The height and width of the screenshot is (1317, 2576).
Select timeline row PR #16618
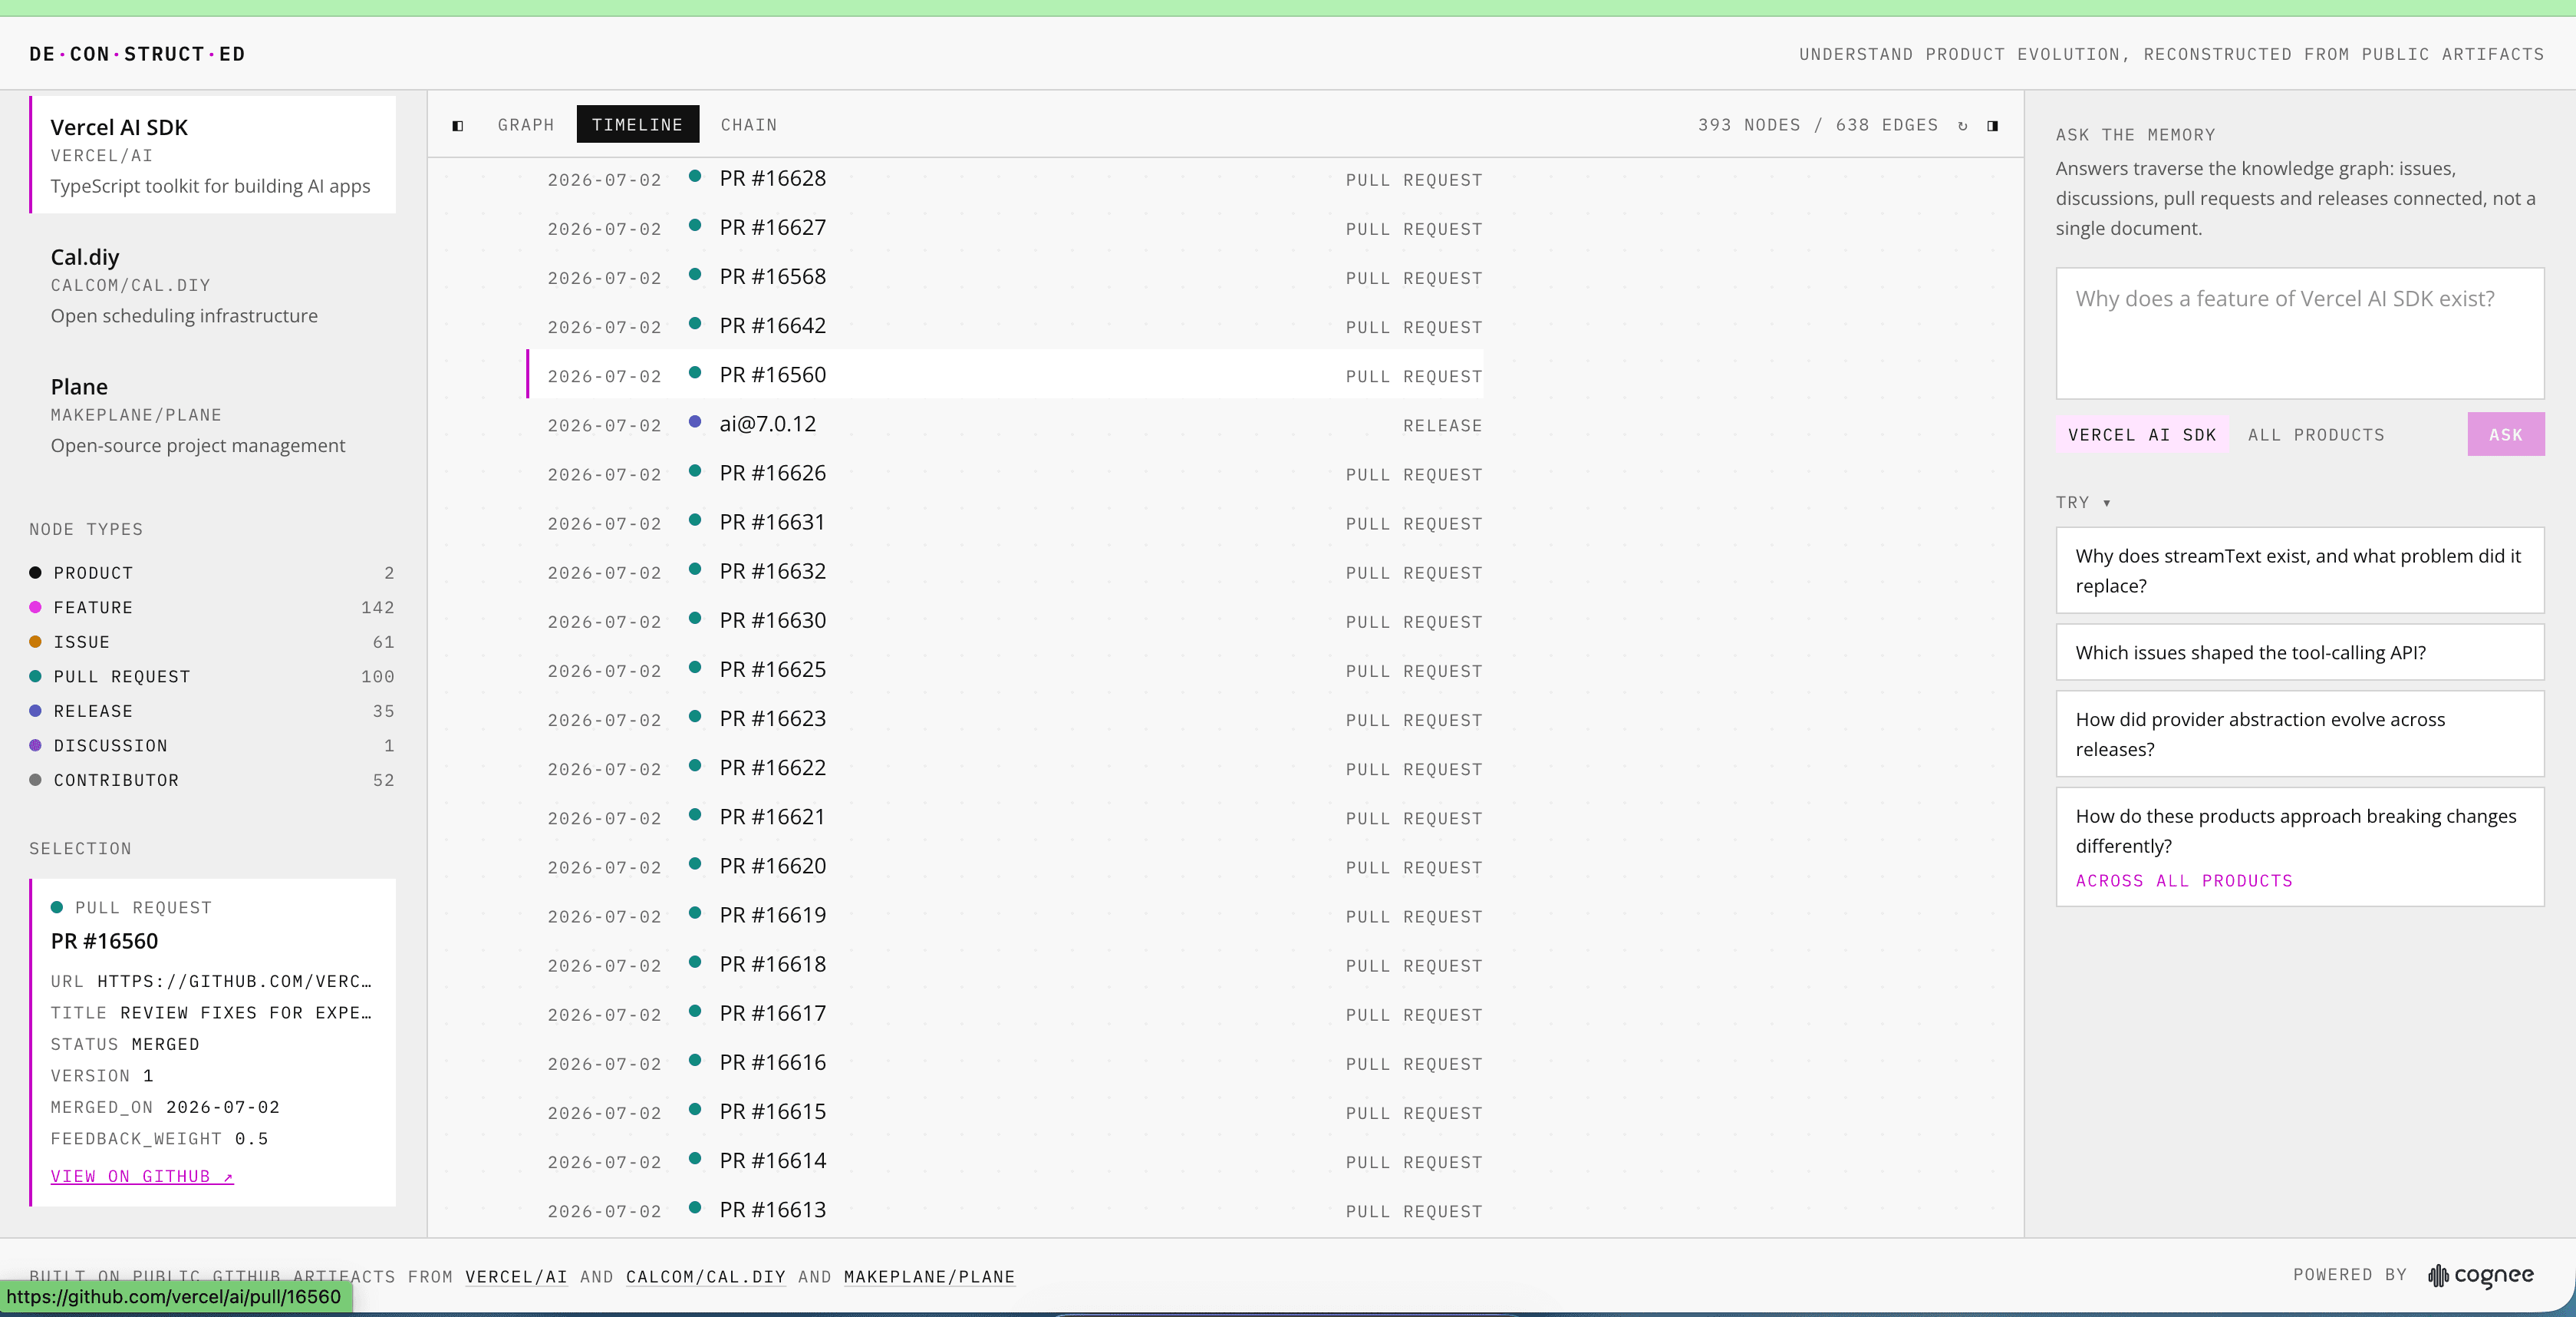pyautogui.click(x=1005, y=962)
